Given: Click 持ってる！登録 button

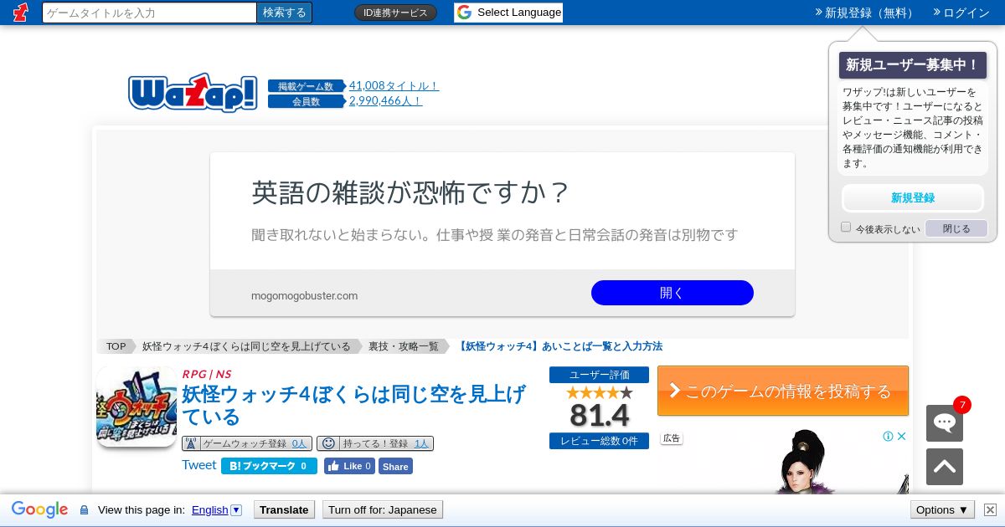Looking at the screenshot, I should pyautogui.click(x=375, y=443).
